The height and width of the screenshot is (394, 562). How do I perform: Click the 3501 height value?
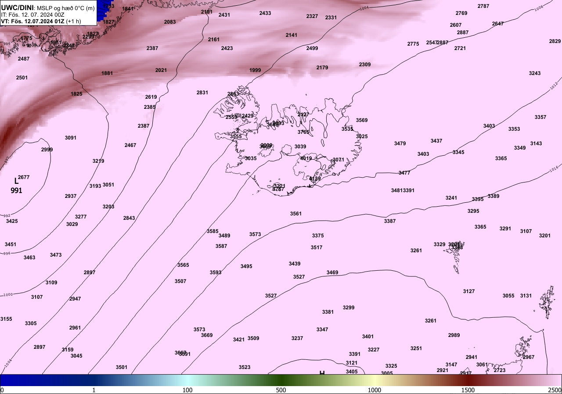point(122,367)
